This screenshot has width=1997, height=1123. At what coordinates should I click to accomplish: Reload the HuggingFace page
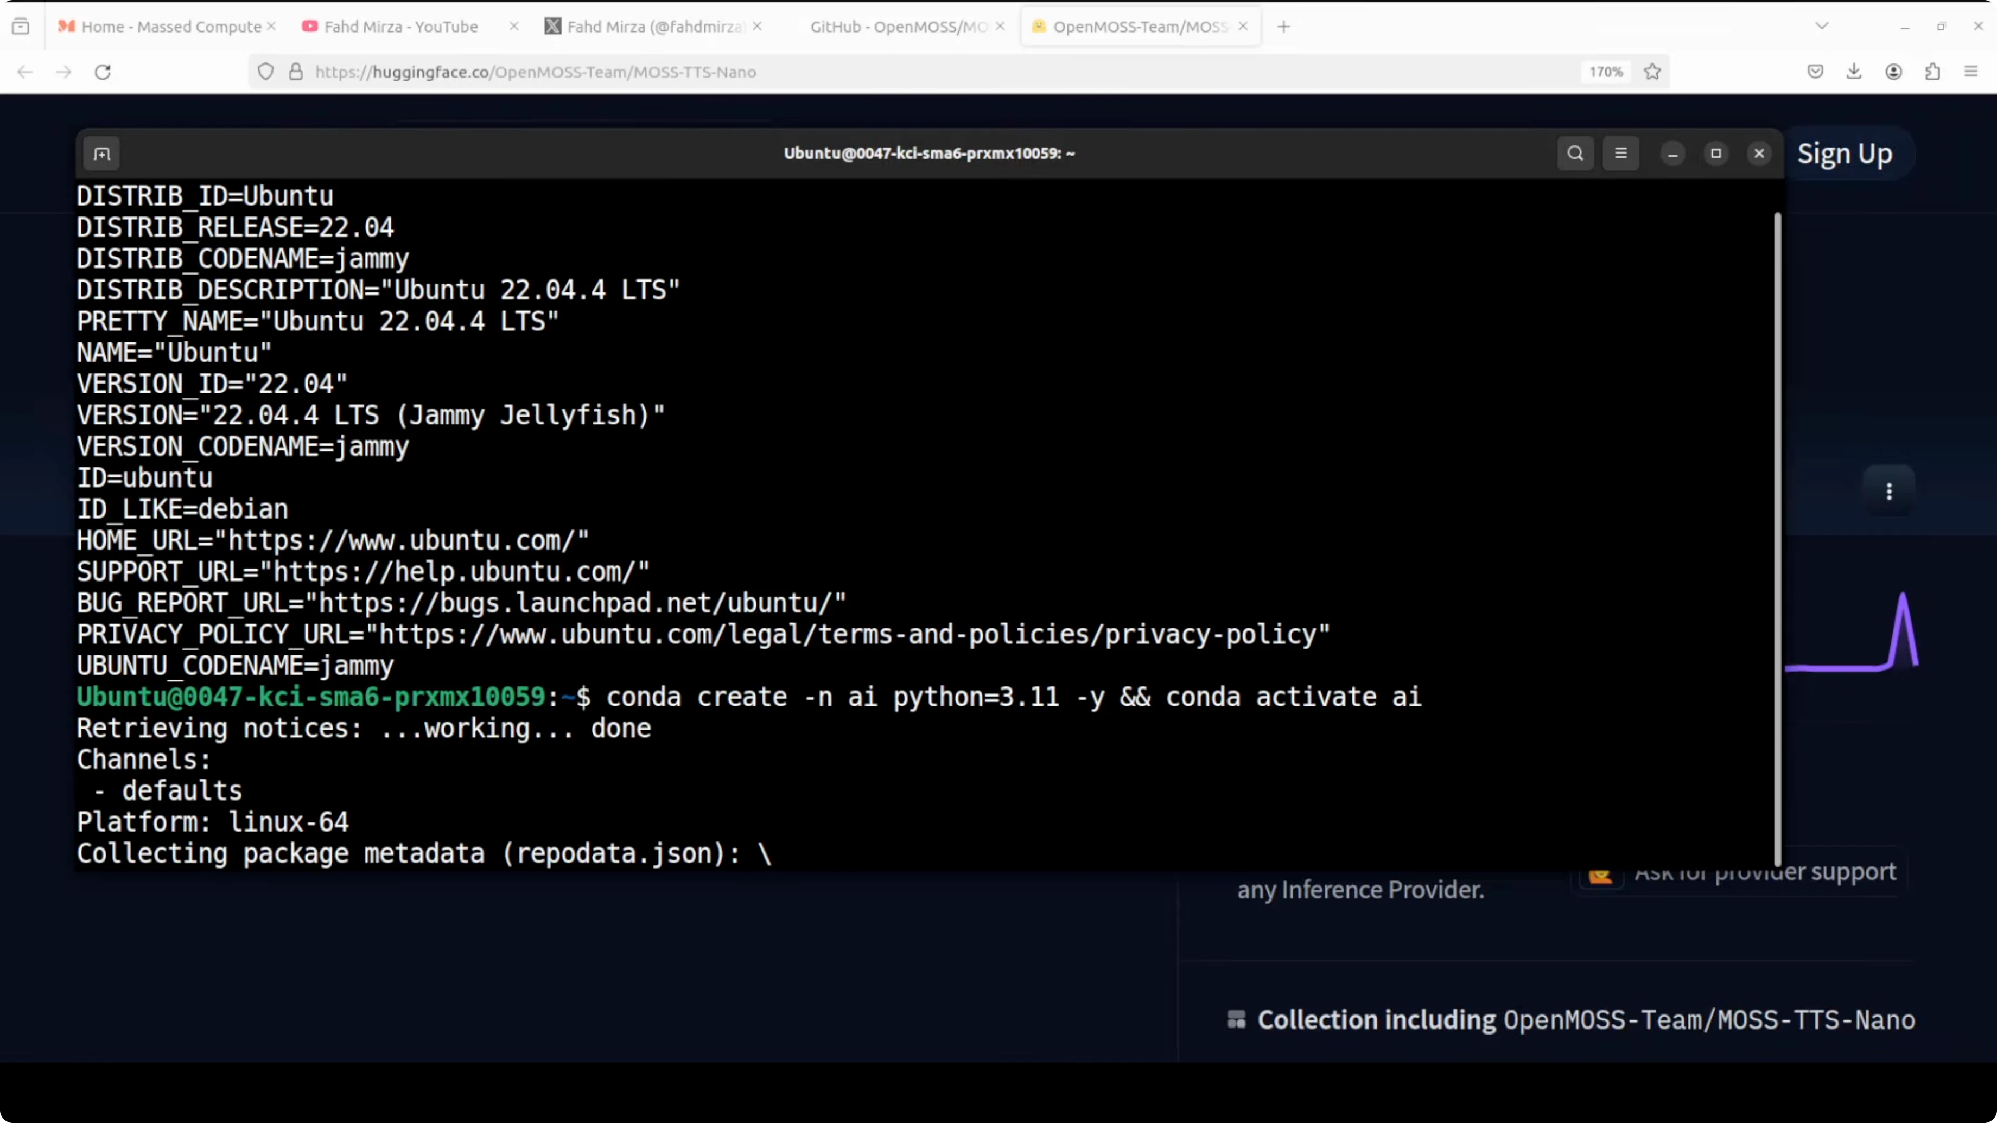(103, 71)
